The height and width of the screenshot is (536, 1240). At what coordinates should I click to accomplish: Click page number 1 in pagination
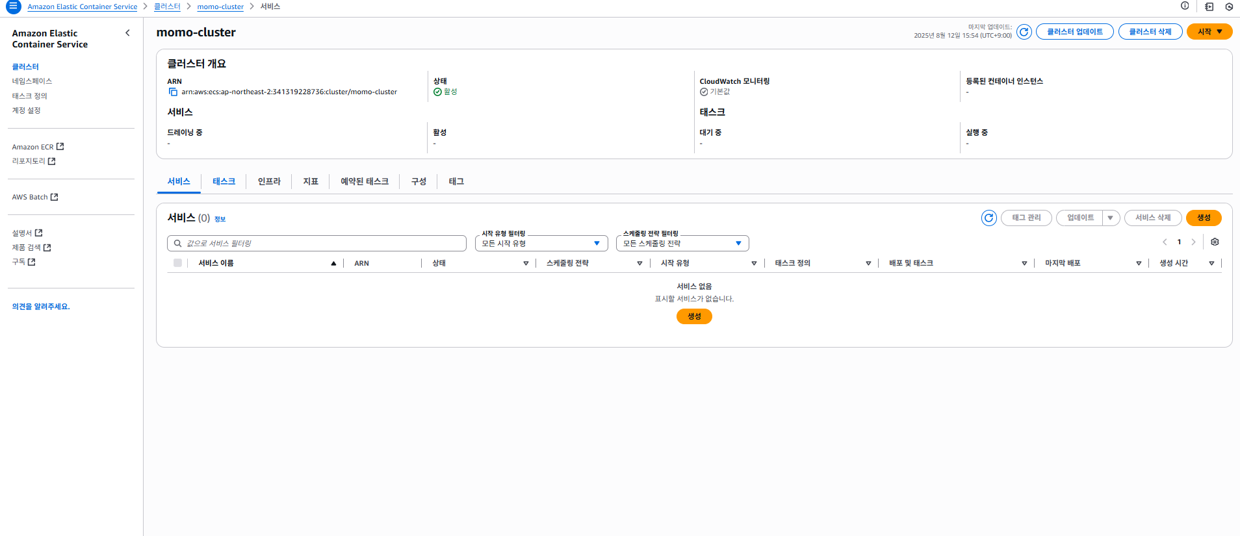coord(1179,242)
